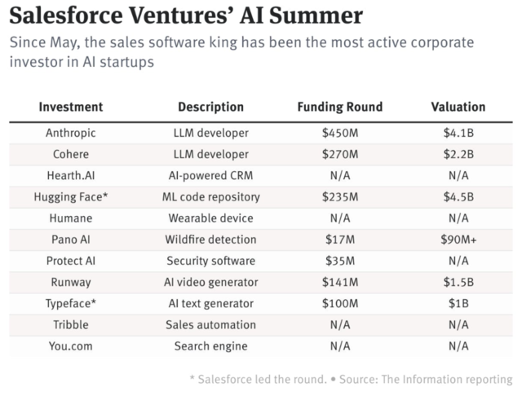Select the Humane table entry
Screen dimensions: 522x396
71,218
